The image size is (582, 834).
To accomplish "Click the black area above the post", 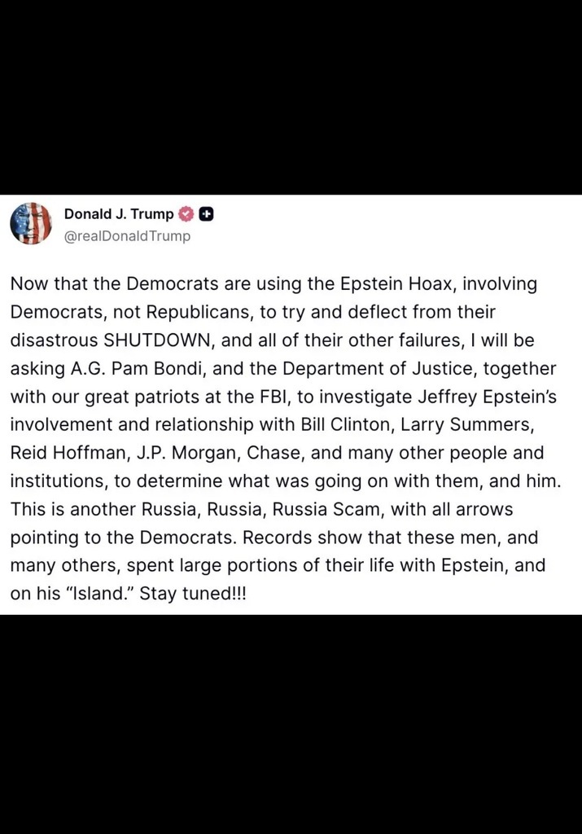I will pos(291,98).
